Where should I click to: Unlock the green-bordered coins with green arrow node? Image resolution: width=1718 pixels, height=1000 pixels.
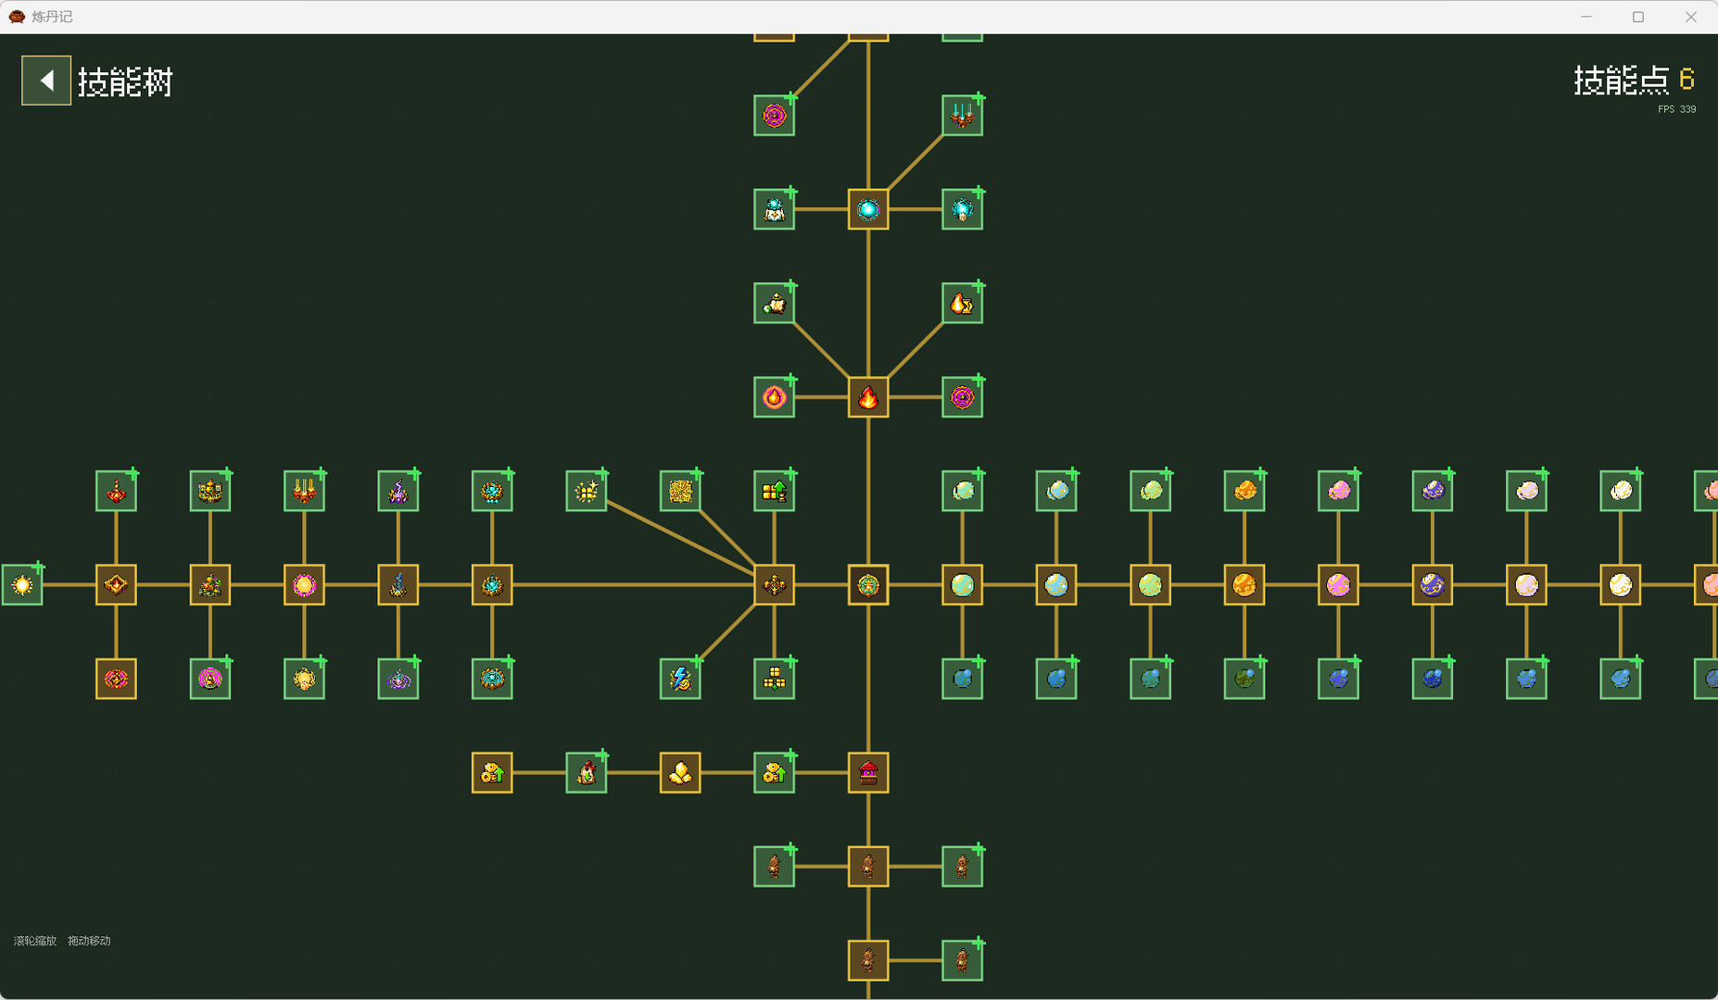click(774, 773)
